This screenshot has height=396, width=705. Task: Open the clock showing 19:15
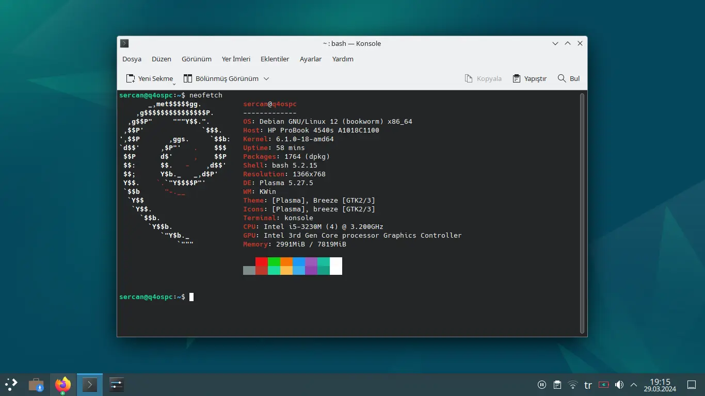pos(660,385)
